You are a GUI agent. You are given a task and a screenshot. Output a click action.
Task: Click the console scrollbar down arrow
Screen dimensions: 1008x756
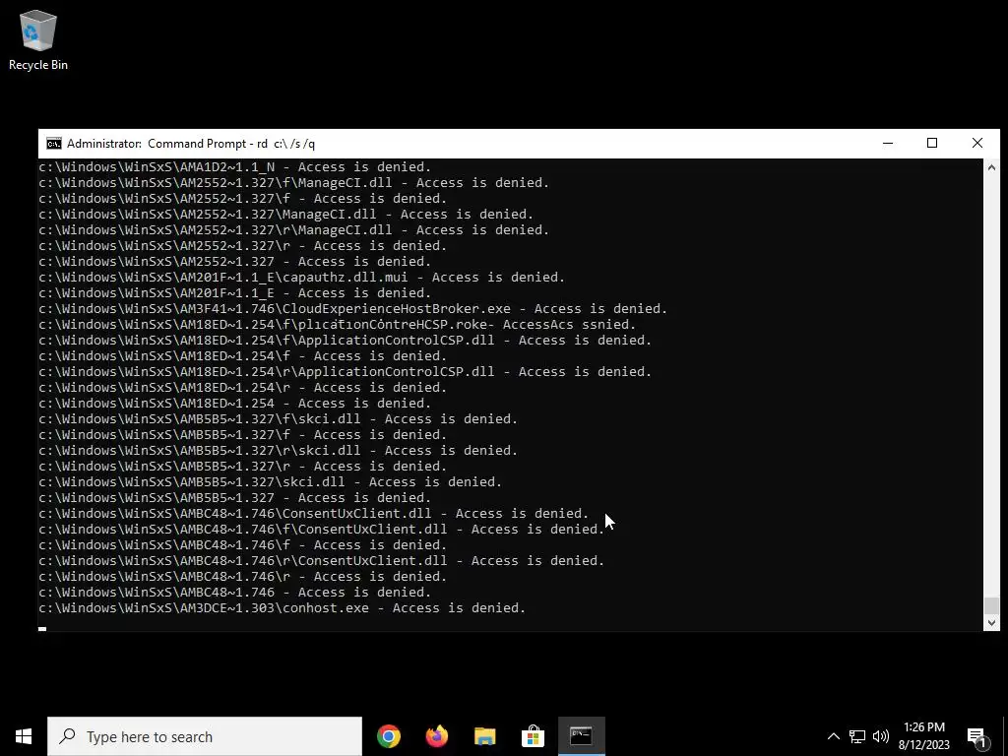click(991, 622)
